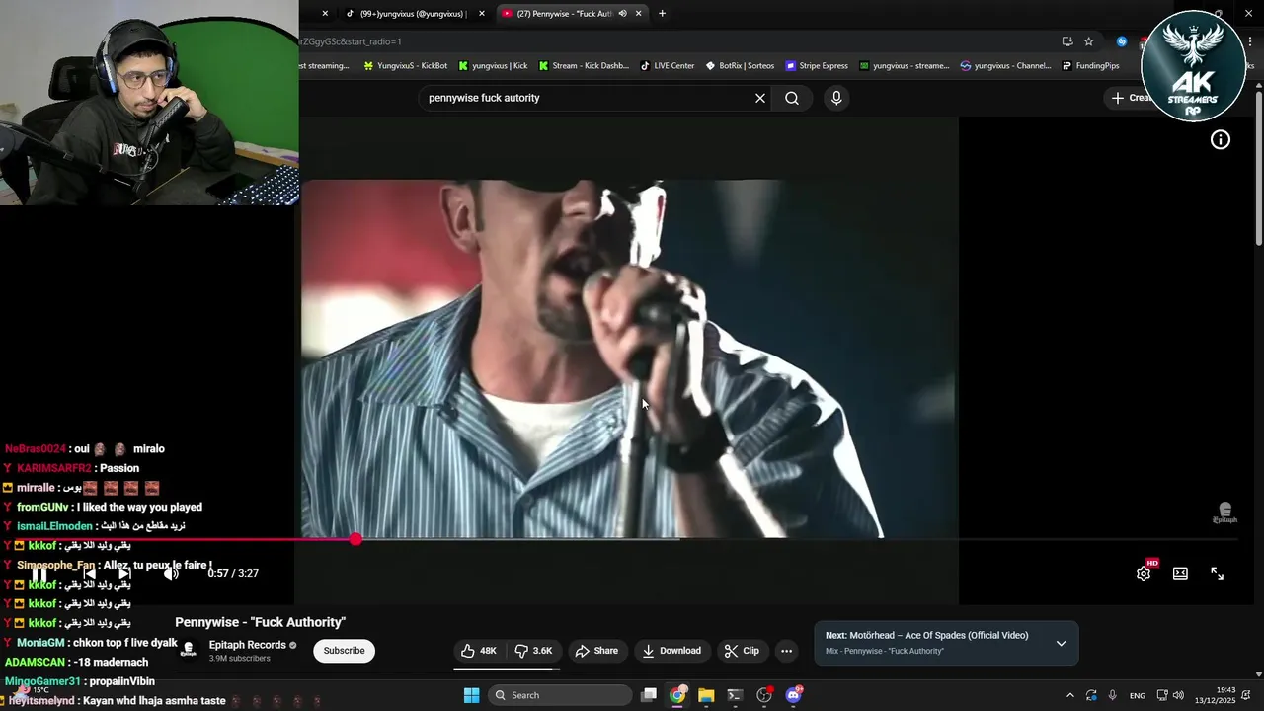This screenshot has width=1264, height=711.
Task: Open FundingPips bookmark
Action: 1090,66
